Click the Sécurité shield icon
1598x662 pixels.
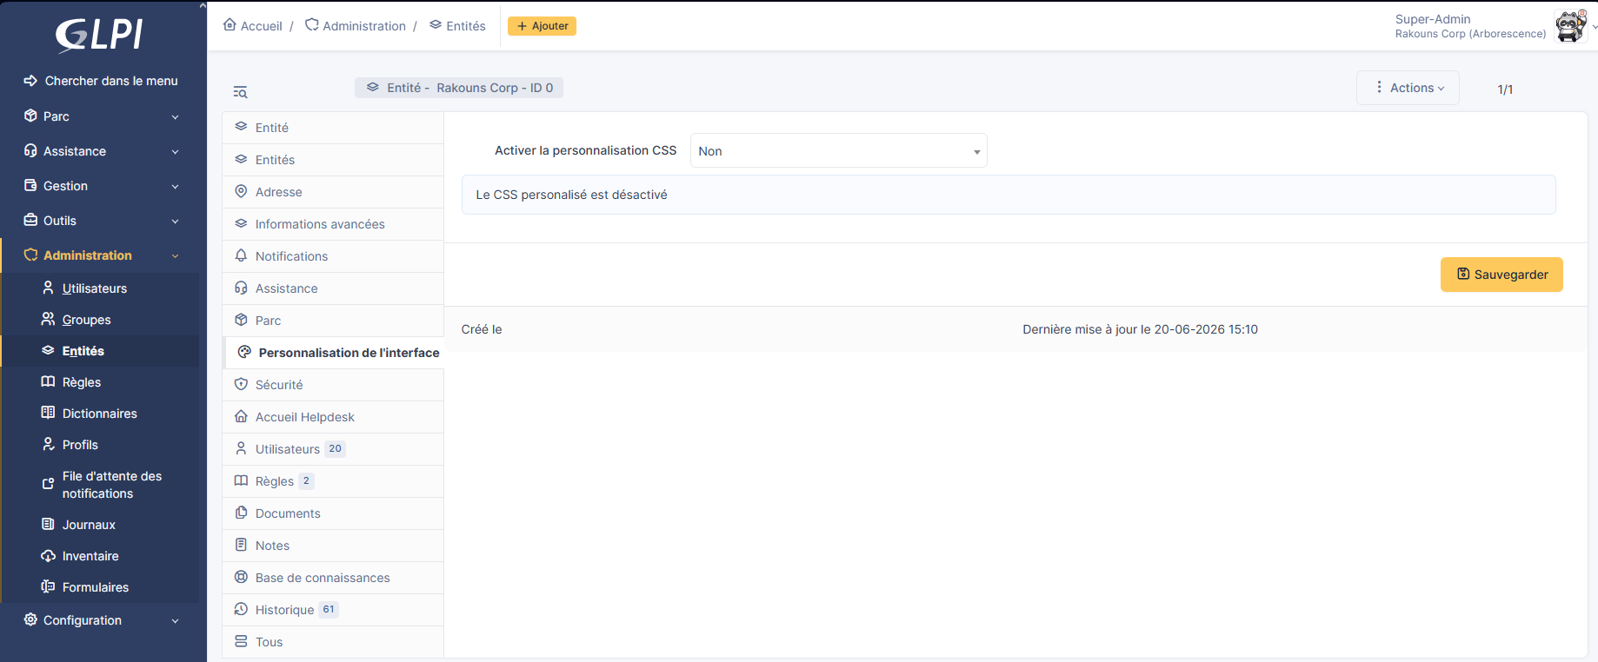click(241, 384)
